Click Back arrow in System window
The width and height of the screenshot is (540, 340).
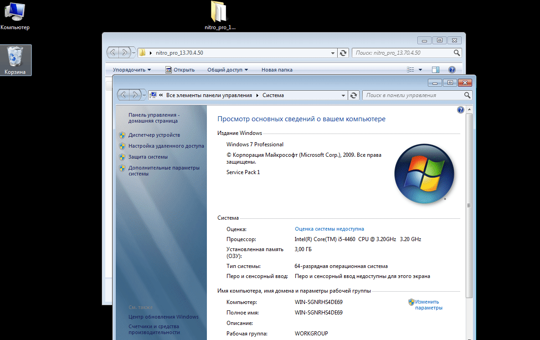[x=123, y=95]
